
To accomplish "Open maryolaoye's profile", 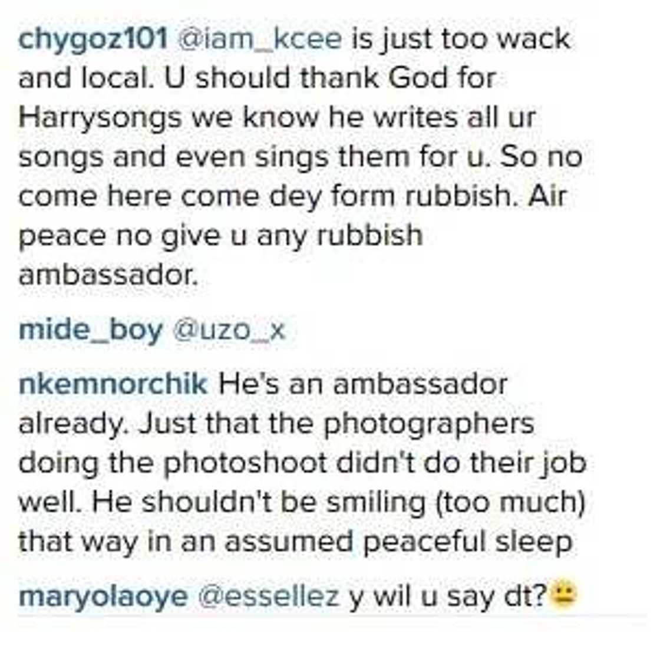I will [103, 597].
